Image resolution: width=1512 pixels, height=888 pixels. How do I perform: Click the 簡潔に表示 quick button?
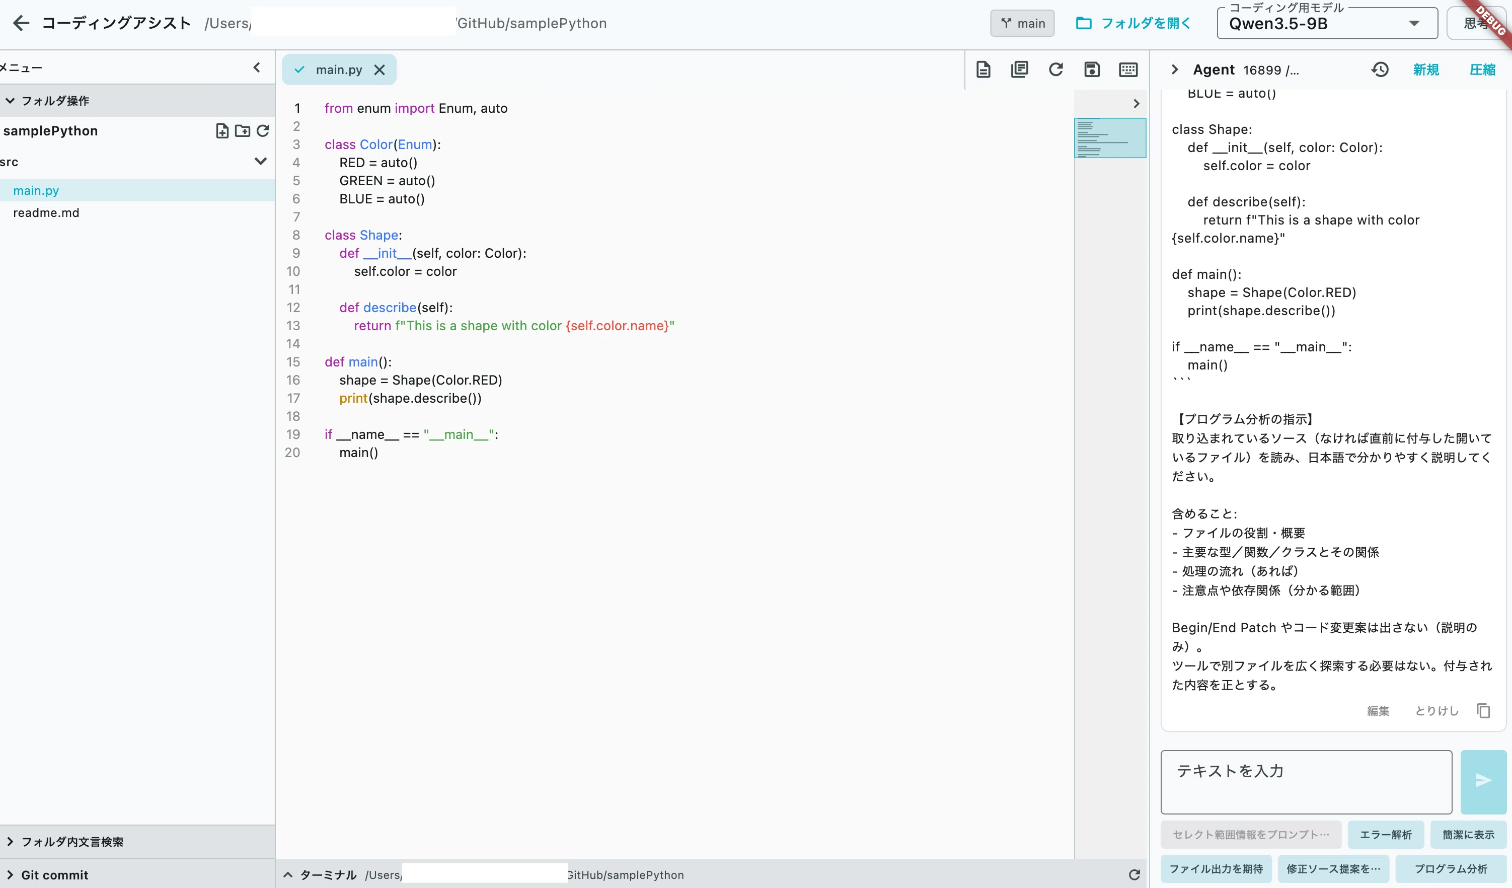tap(1468, 835)
